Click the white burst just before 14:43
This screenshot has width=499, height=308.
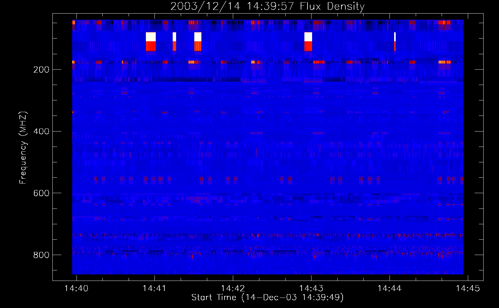pyautogui.click(x=308, y=37)
